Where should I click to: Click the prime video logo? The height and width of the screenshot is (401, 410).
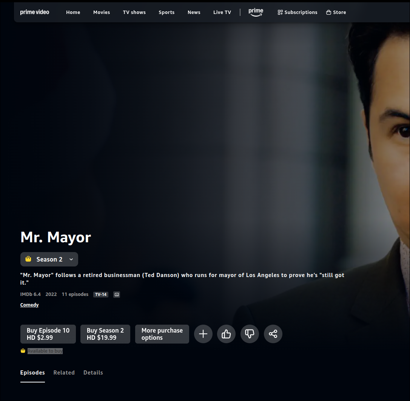(35, 12)
